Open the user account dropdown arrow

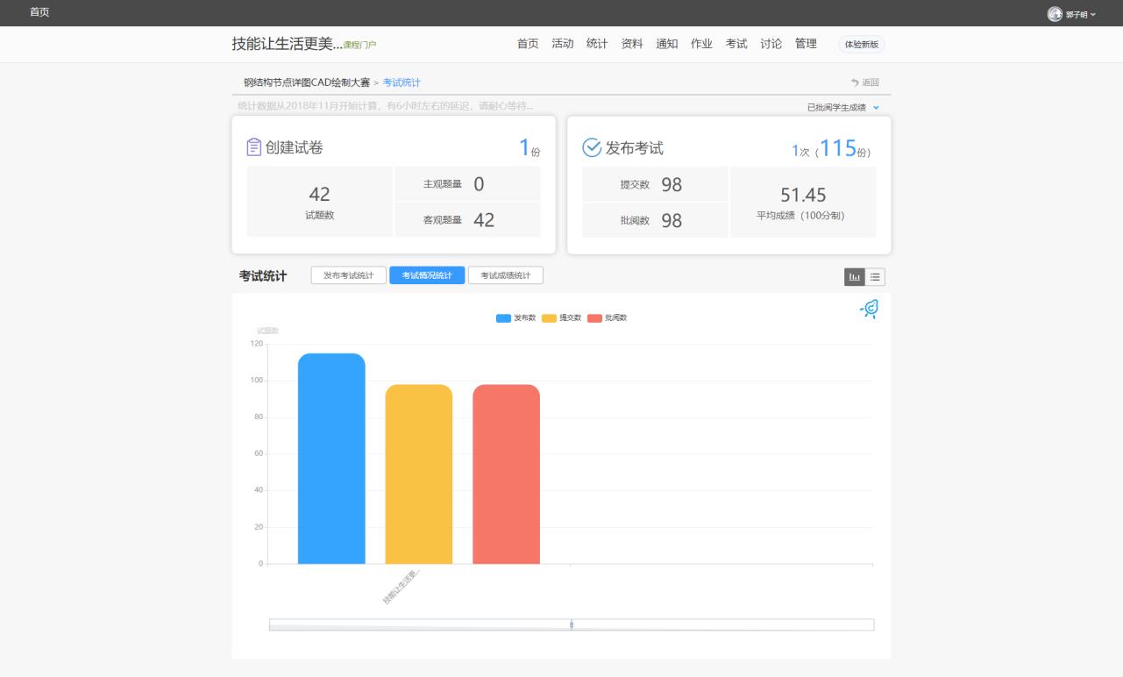point(1092,14)
